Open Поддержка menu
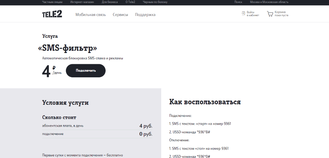This screenshot has height=158, width=329. [145, 15]
